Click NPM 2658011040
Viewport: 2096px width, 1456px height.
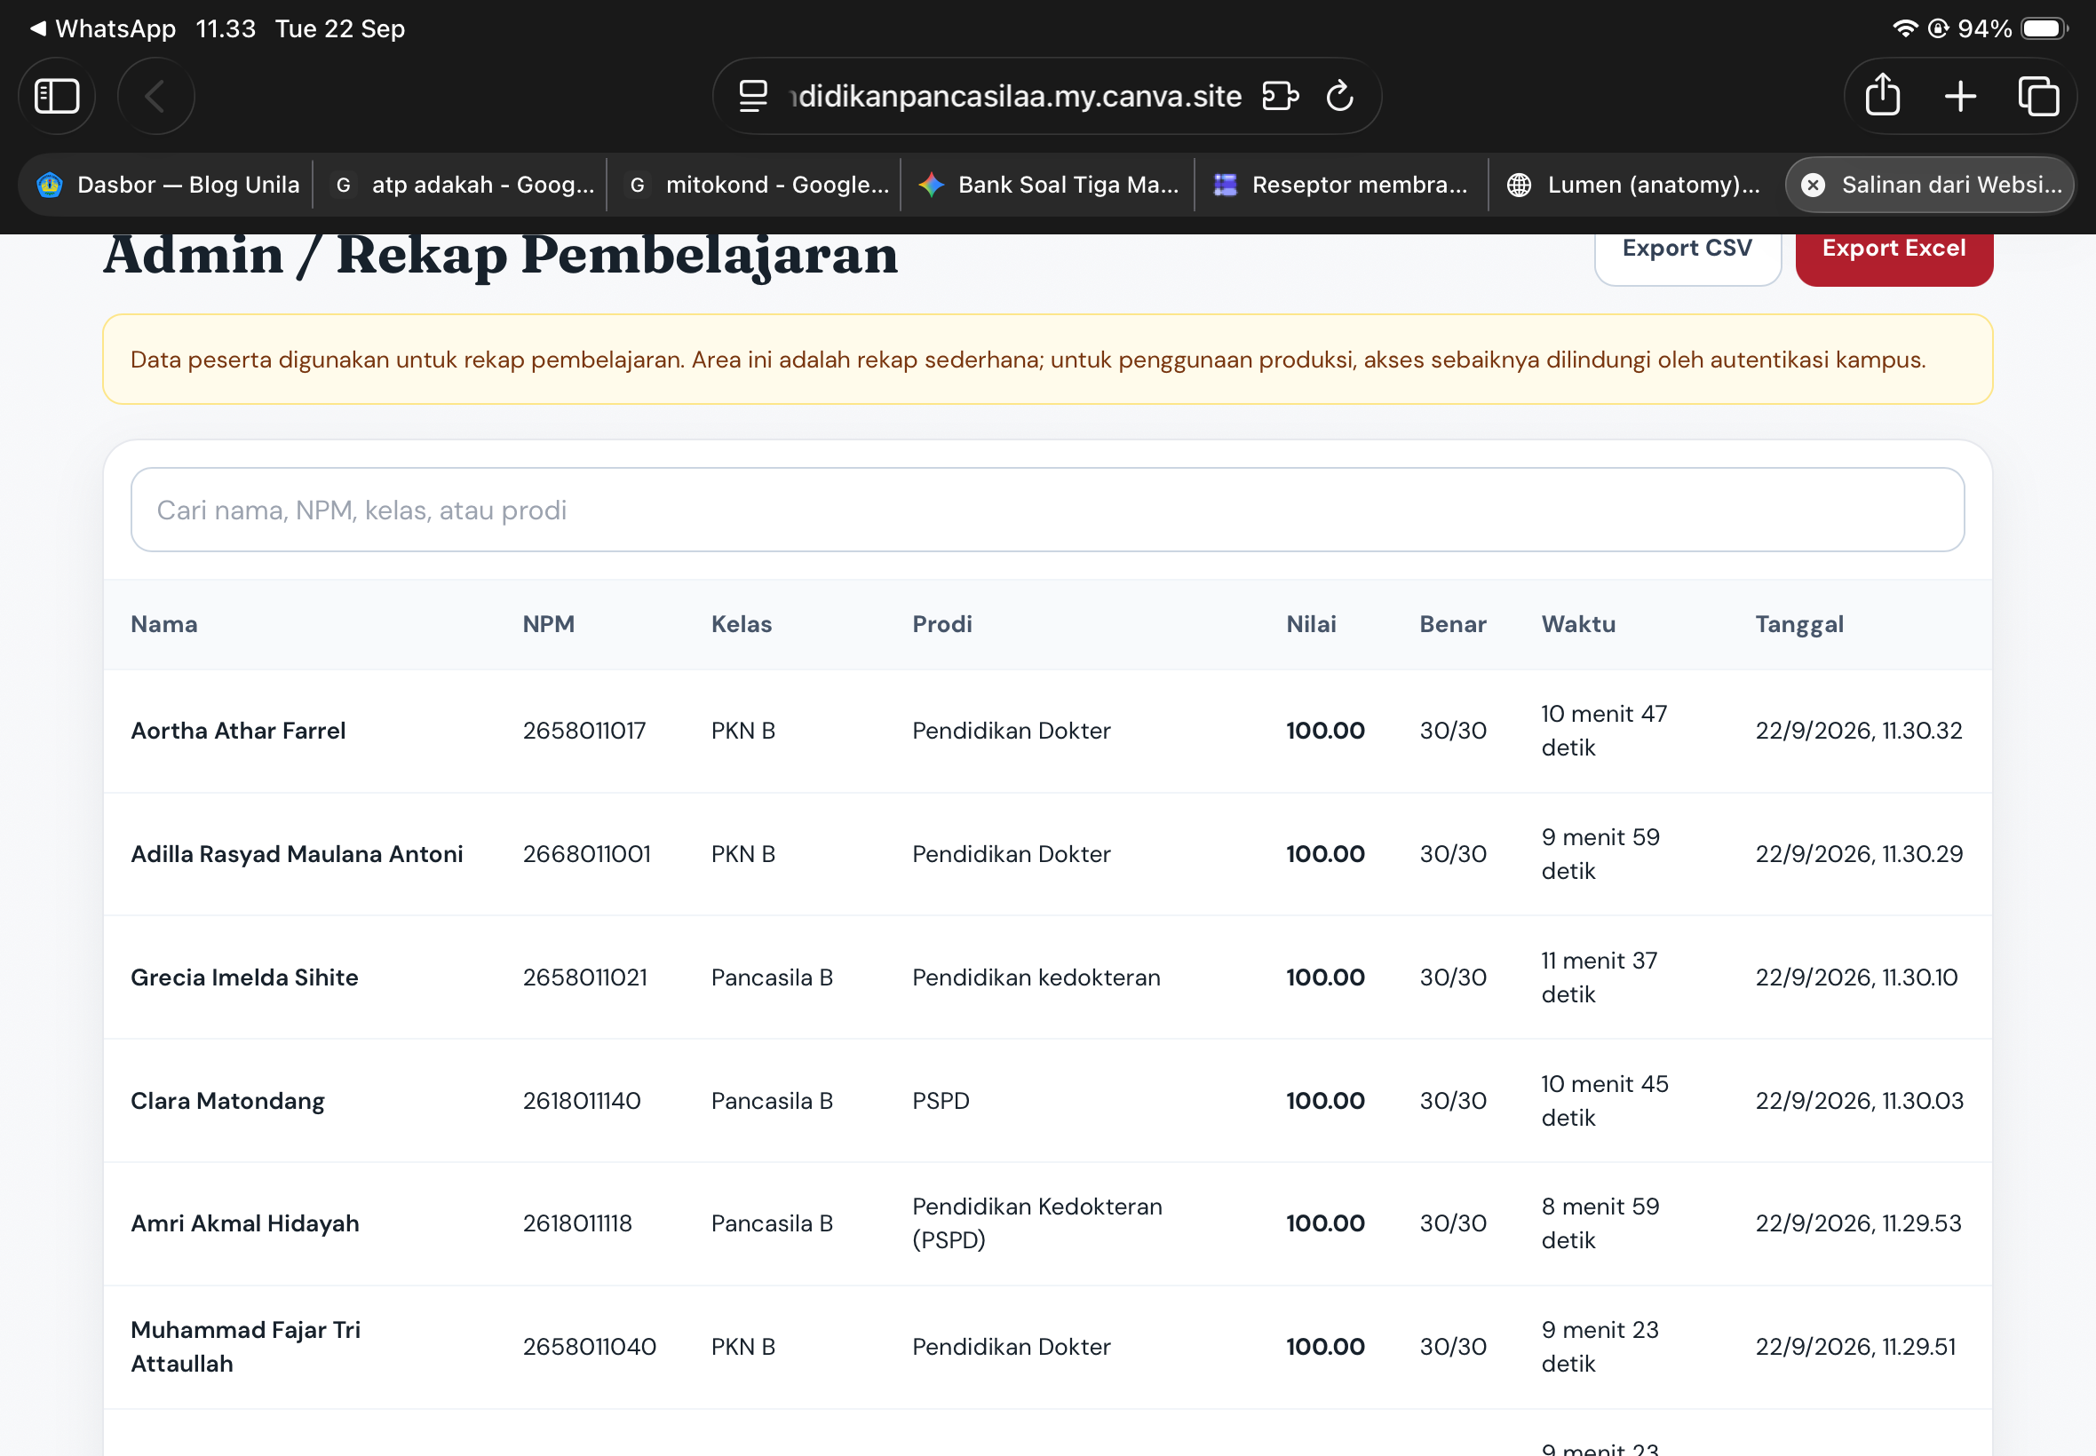pos(590,1347)
